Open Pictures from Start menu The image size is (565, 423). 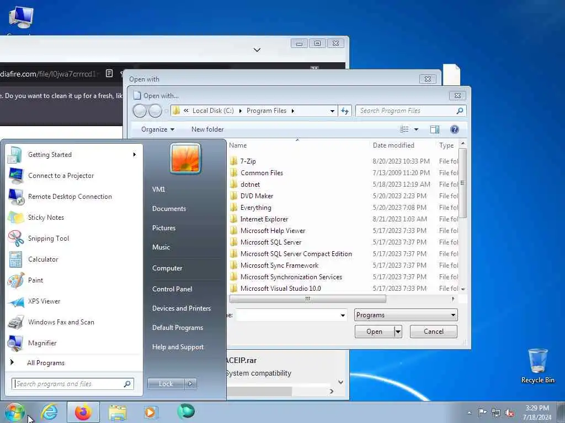(x=164, y=228)
